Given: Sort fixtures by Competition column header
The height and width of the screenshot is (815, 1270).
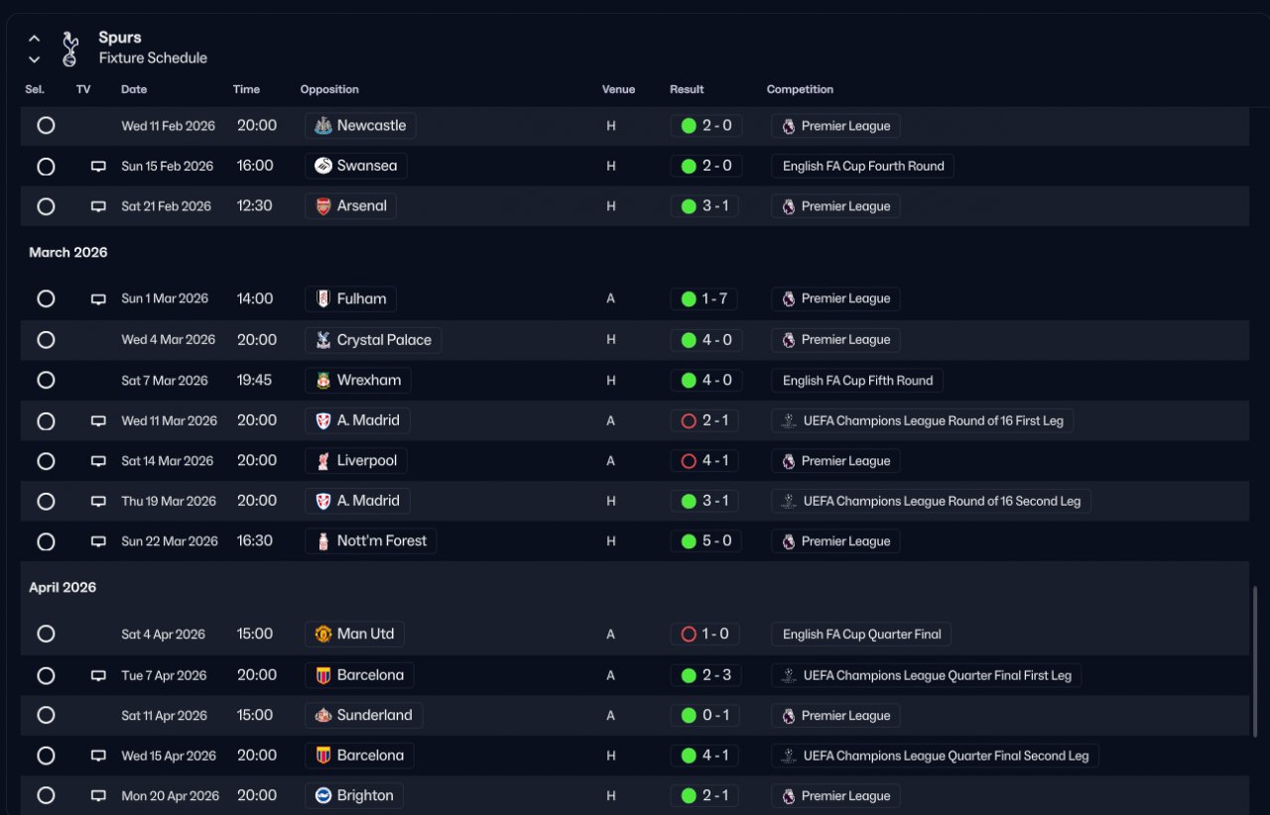Looking at the screenshot, I should (800, 89).
